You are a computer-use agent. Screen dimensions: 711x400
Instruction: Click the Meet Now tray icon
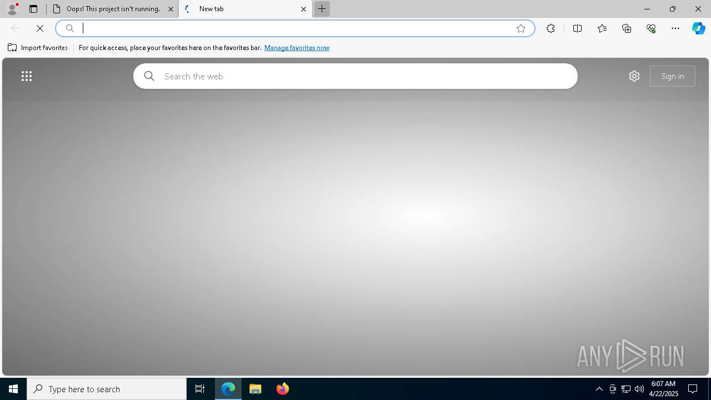[613, 389]
